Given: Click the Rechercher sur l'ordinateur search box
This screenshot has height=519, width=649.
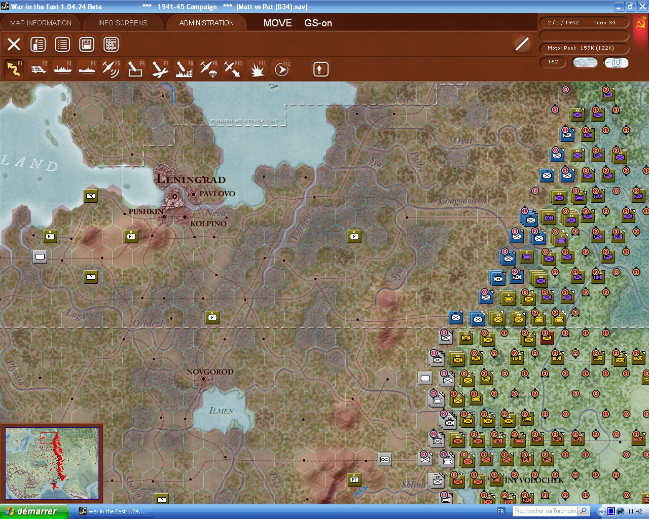Looking at the screenshot, I should tap(545, 511).
